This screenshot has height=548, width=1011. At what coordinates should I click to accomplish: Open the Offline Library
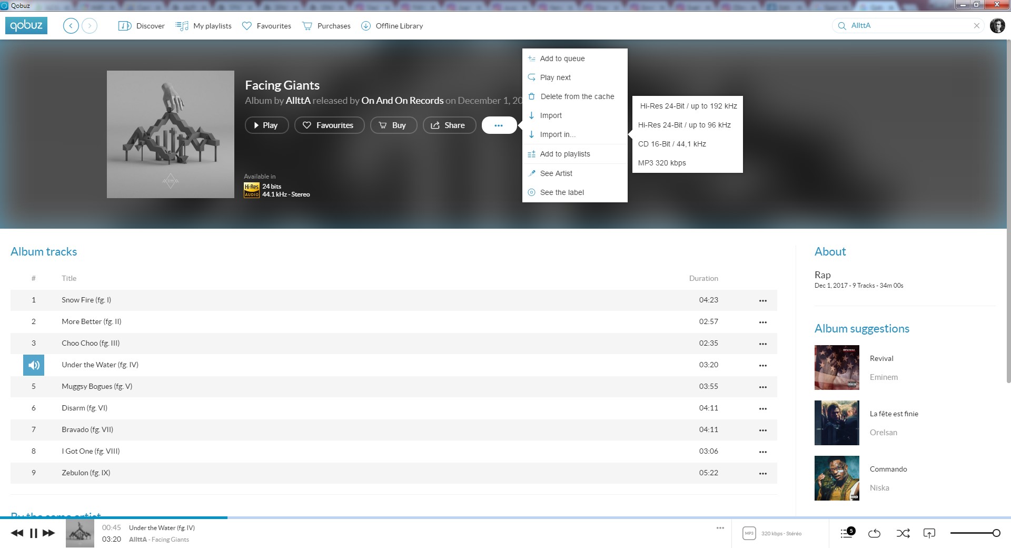click(392, 26)
